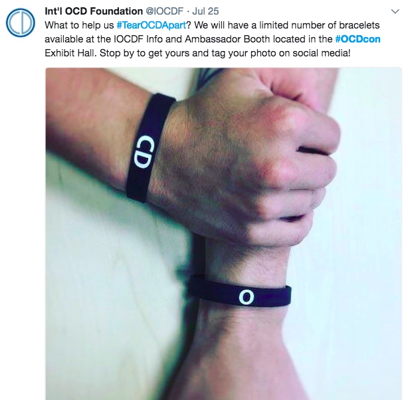The height and width of the screenshot is (400, 408).
Task: Click the white letter O on lower wristband
Action: pos(246,297)
